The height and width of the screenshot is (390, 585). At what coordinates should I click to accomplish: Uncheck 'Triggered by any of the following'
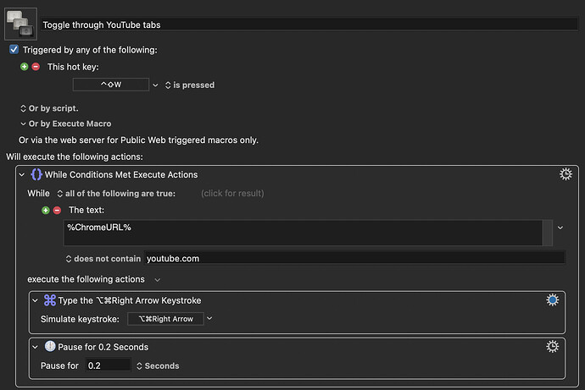(14, 50)
